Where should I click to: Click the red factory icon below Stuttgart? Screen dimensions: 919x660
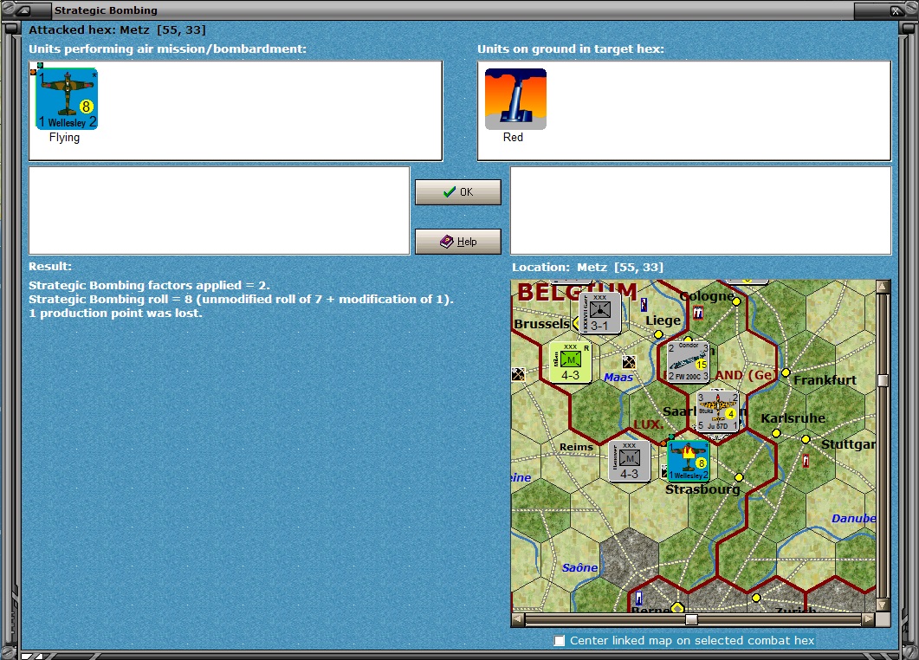pyautogui.click(x=806, y=461)
